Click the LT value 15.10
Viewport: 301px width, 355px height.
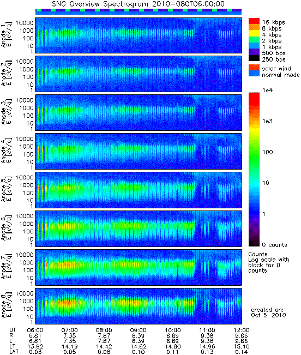tap(242, 346)
